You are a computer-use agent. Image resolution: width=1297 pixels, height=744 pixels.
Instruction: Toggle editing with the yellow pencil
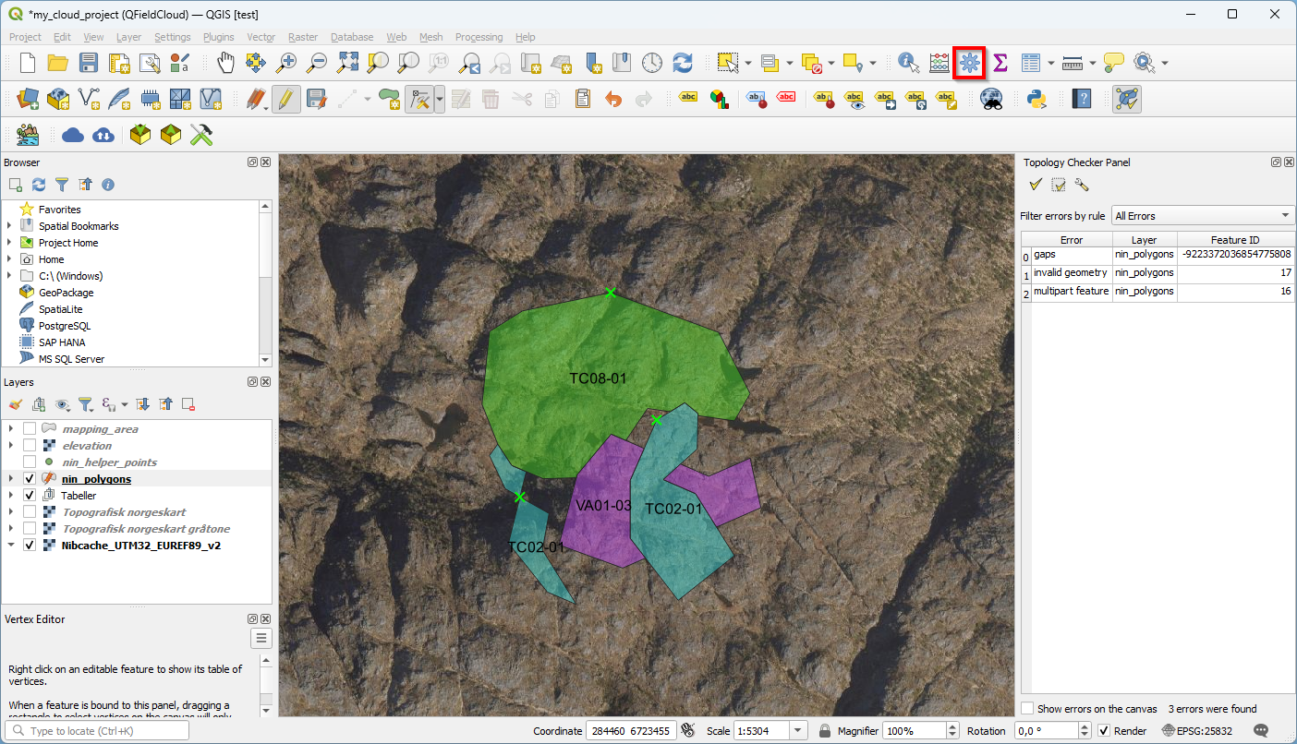[x=285, y=99]
